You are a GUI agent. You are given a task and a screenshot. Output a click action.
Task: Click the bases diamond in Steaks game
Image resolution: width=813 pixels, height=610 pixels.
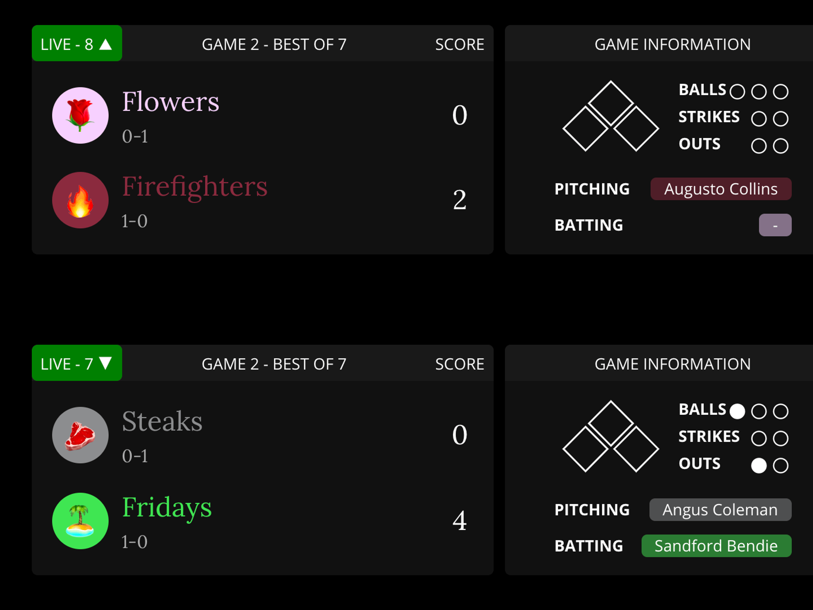click(x=611, y=436)
